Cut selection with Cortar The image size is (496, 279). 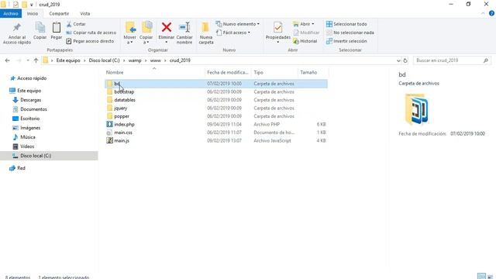(76, 24)
